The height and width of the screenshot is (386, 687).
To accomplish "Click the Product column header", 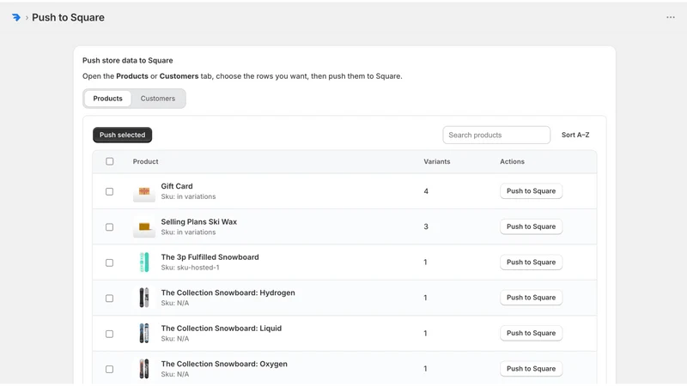I will click(145, 161).
